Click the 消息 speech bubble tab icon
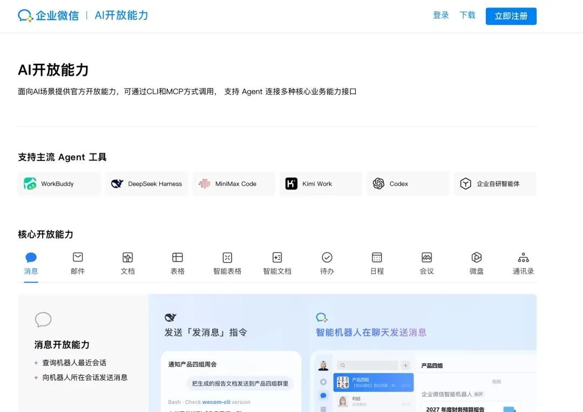This screenshot has height=412, width=583. pyautogui.click(x=31, y=258)
